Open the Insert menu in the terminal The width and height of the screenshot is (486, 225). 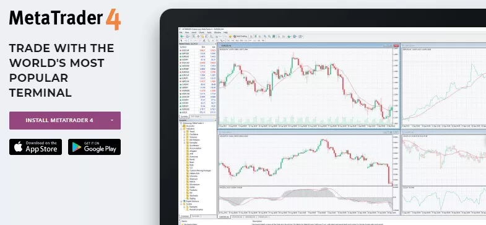(194, 32)
